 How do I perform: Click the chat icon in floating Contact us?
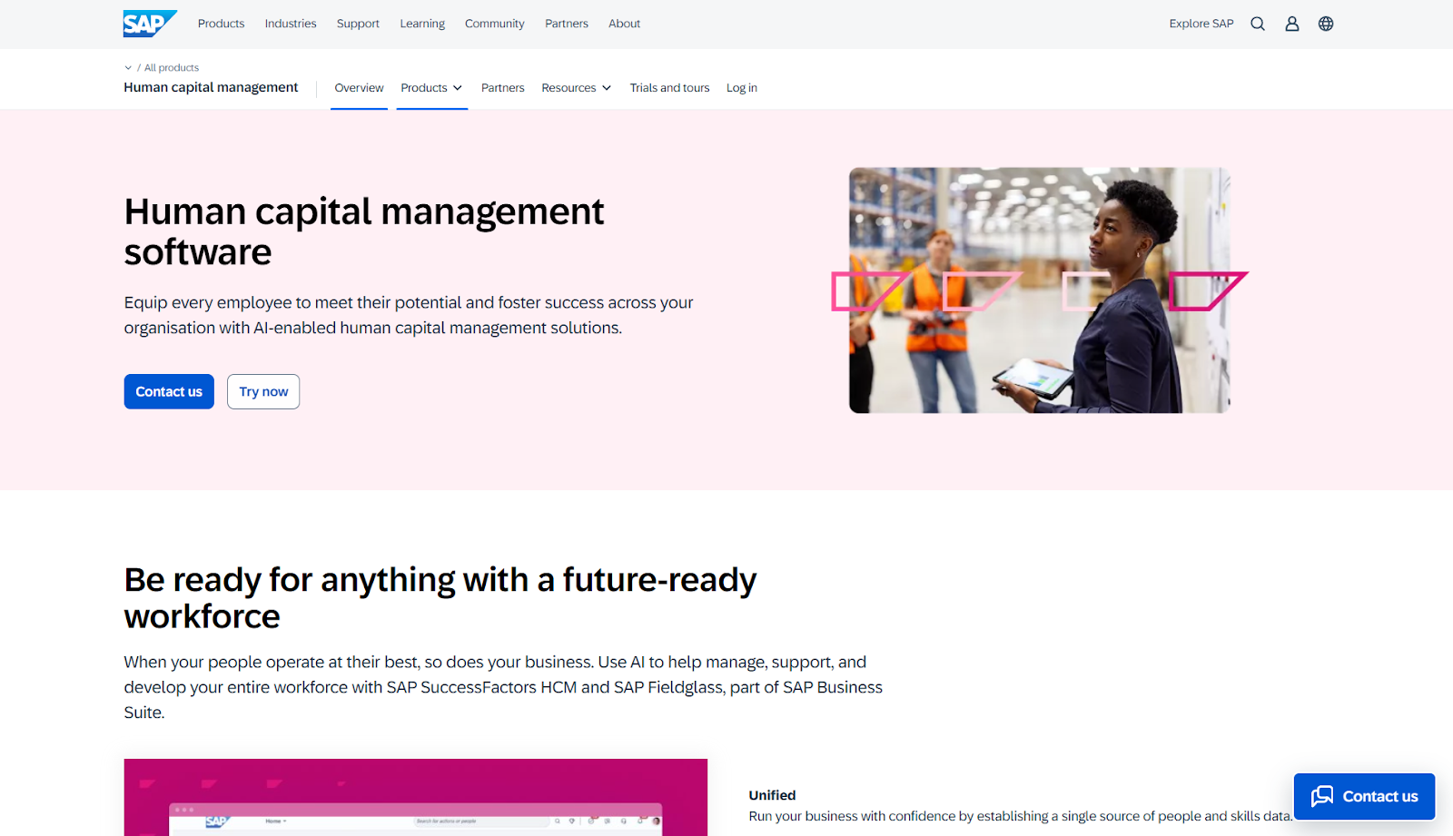click(x=1322, y=796)
